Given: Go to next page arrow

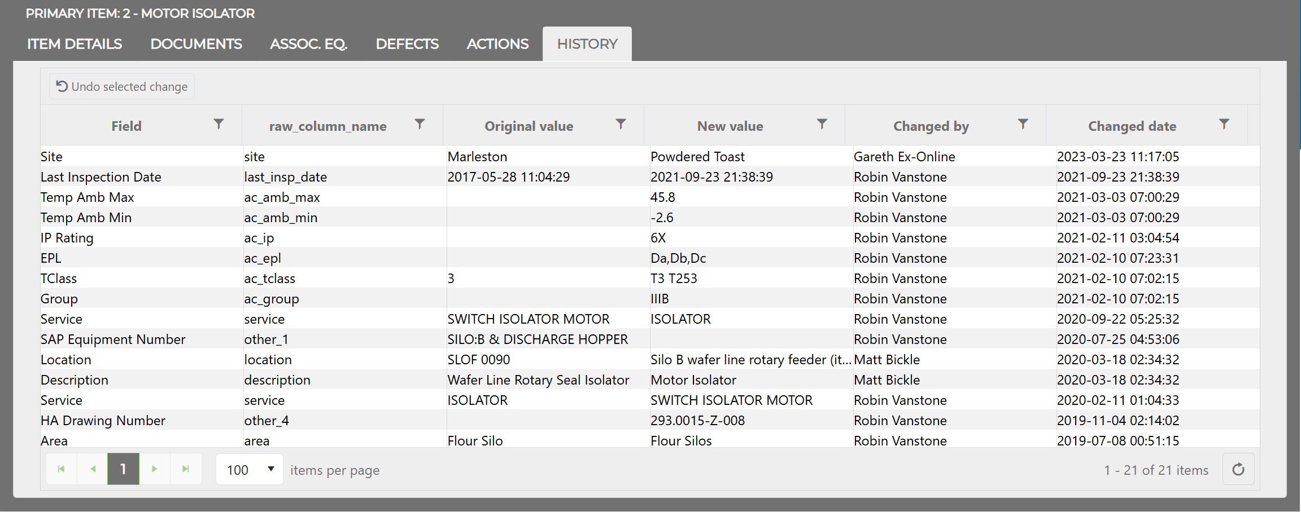Looking at the screenshot, I should point(155,469).
